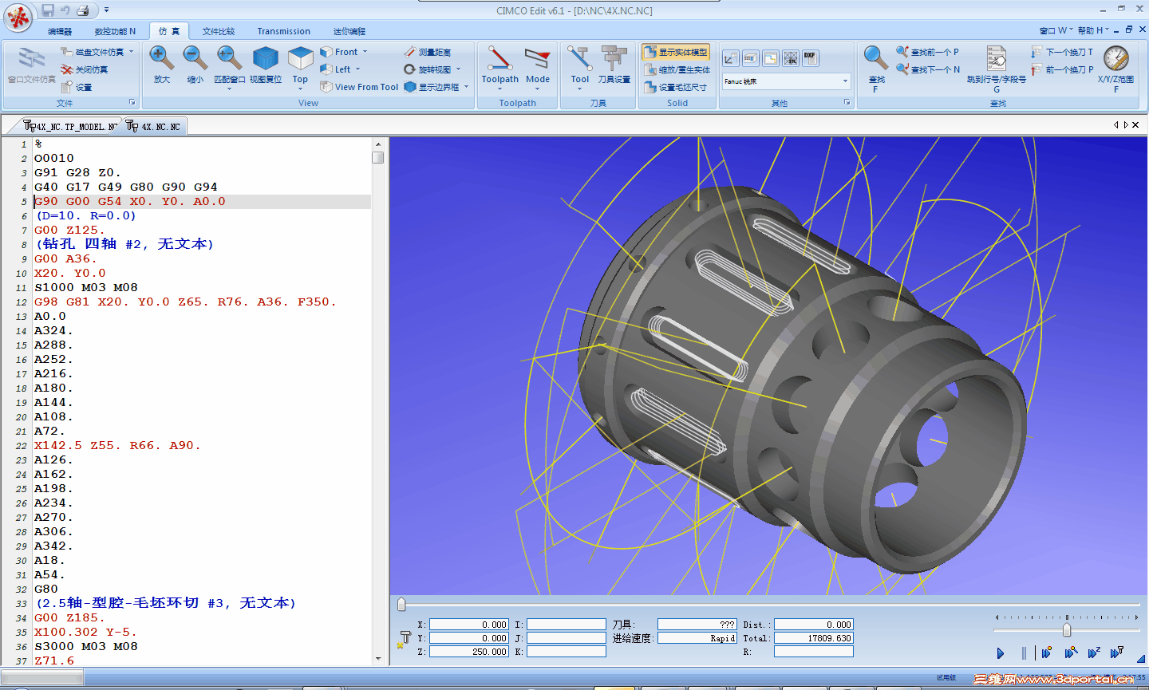The height and width of the screenshot is (690, 1149).
Task: Click the 放大 zoom in magnifier
Action: point(162,59)
